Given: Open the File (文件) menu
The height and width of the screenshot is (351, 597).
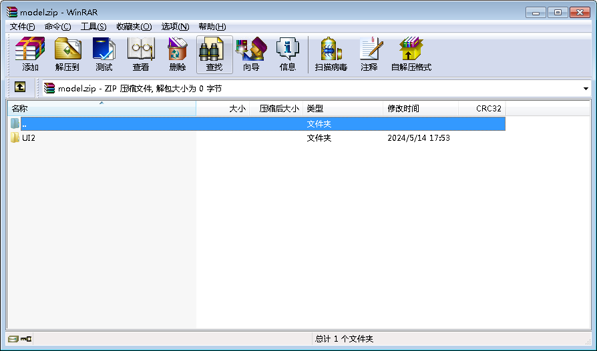Looking at the screenshot, I should 22,27.
